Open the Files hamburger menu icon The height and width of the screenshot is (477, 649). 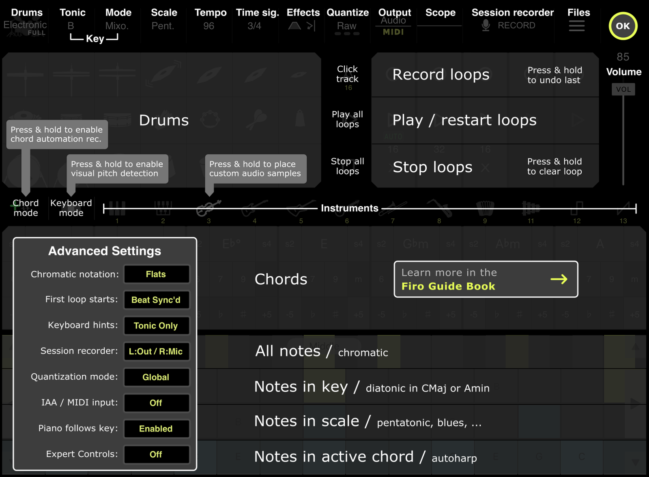[576, 26]
